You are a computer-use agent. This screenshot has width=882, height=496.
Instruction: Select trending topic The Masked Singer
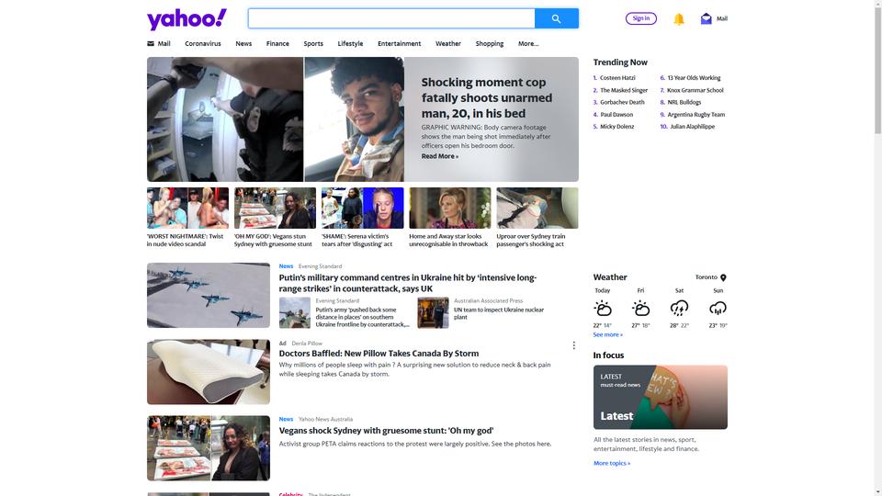[x=624, y=90]
